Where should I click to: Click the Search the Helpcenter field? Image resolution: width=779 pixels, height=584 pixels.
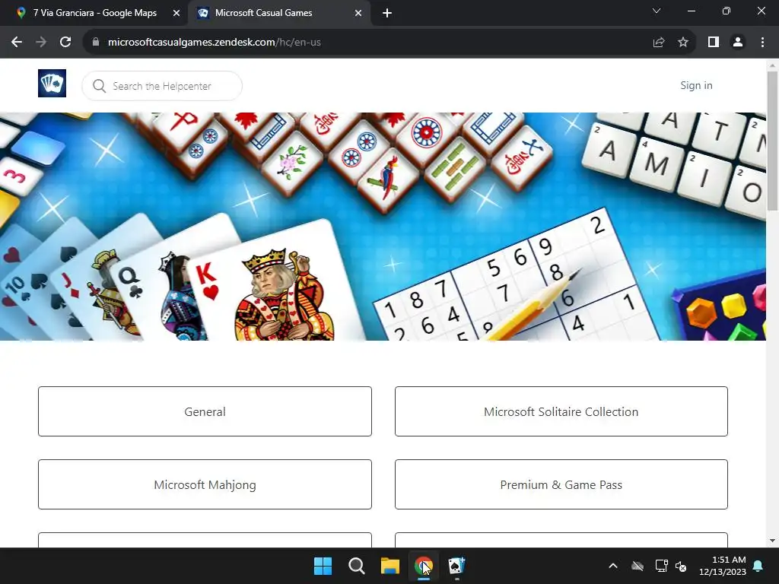[162, 86]
